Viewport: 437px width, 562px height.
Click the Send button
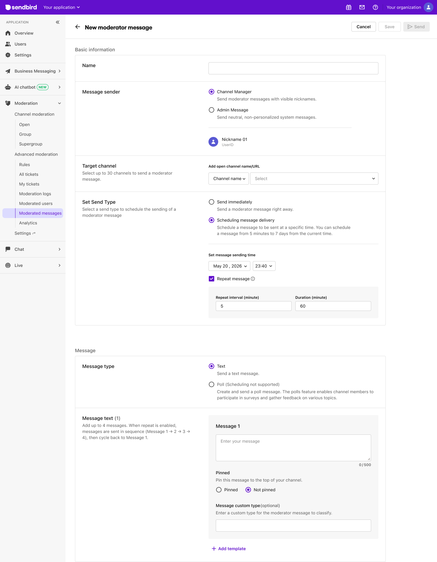pyautogui.click(x=416, y=27)
